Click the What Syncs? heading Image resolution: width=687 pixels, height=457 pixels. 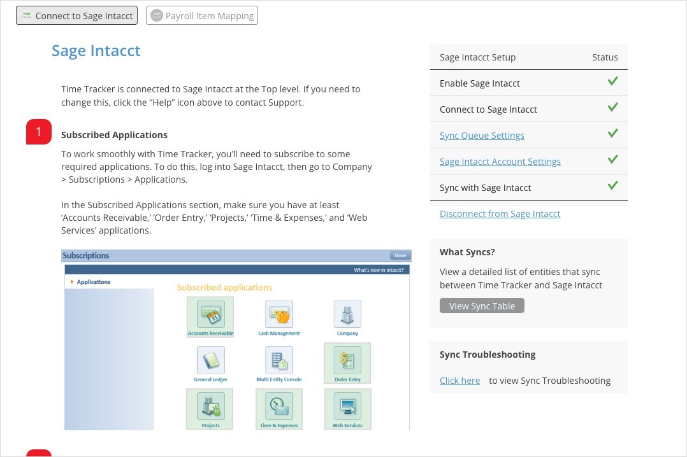tap(467, 252)
